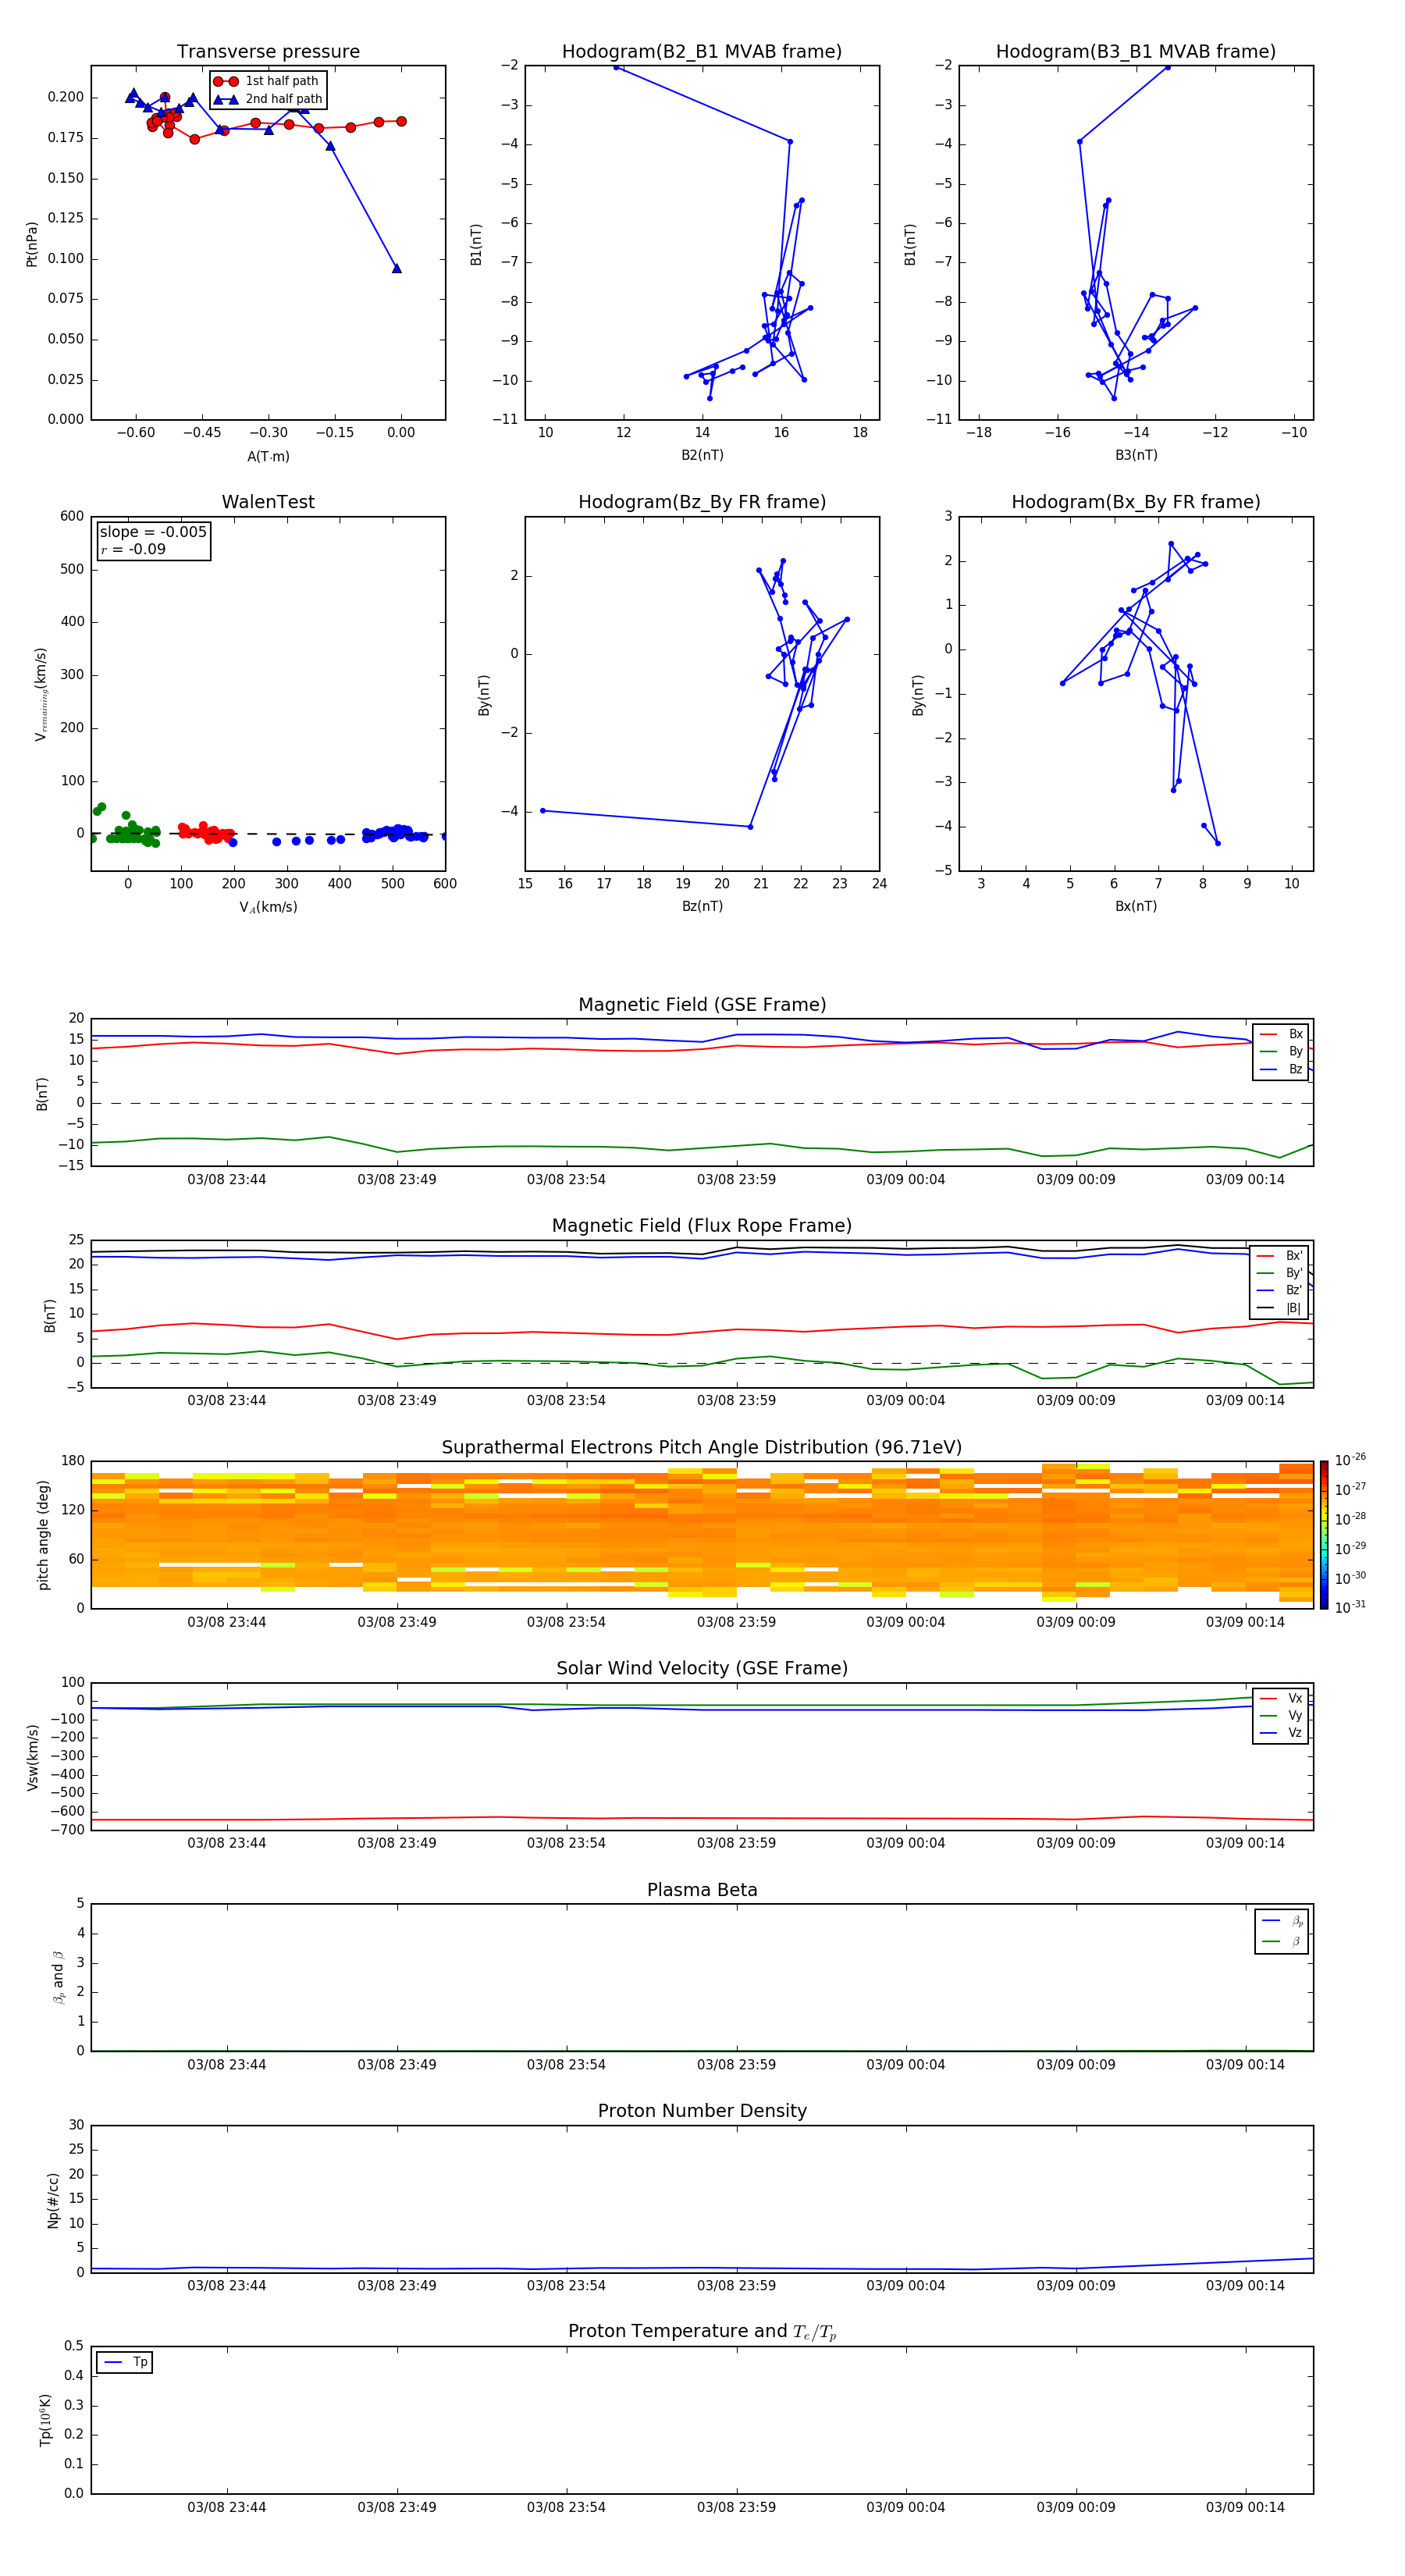Screen dimensions: 1405x2576
Task: Click the 'A(T·m)' x-axis label
Action: pyautogui.click(x=268, y=456)
